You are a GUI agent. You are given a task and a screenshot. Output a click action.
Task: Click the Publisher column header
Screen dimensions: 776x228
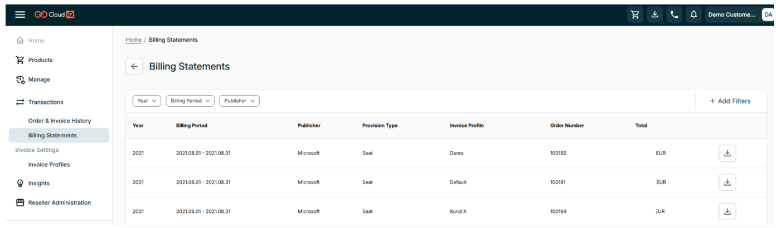coord(309,126)
